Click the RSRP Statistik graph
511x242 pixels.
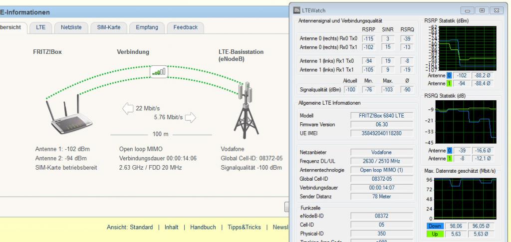click(468, 48)
